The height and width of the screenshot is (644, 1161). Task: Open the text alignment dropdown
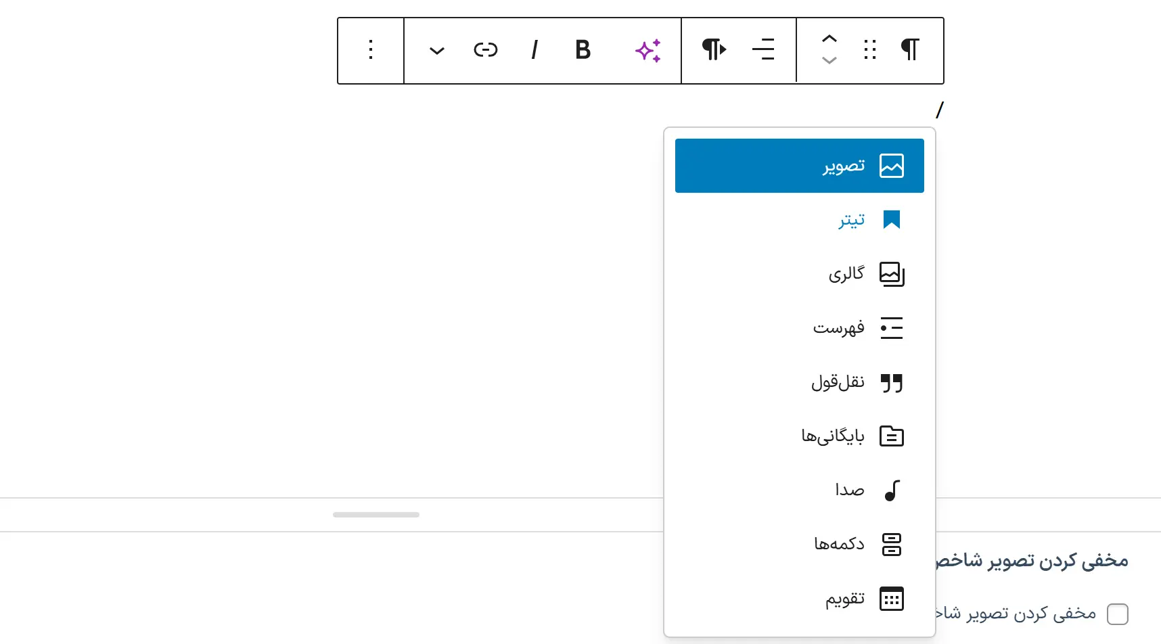pyautogui.click(x=764, y=49)
